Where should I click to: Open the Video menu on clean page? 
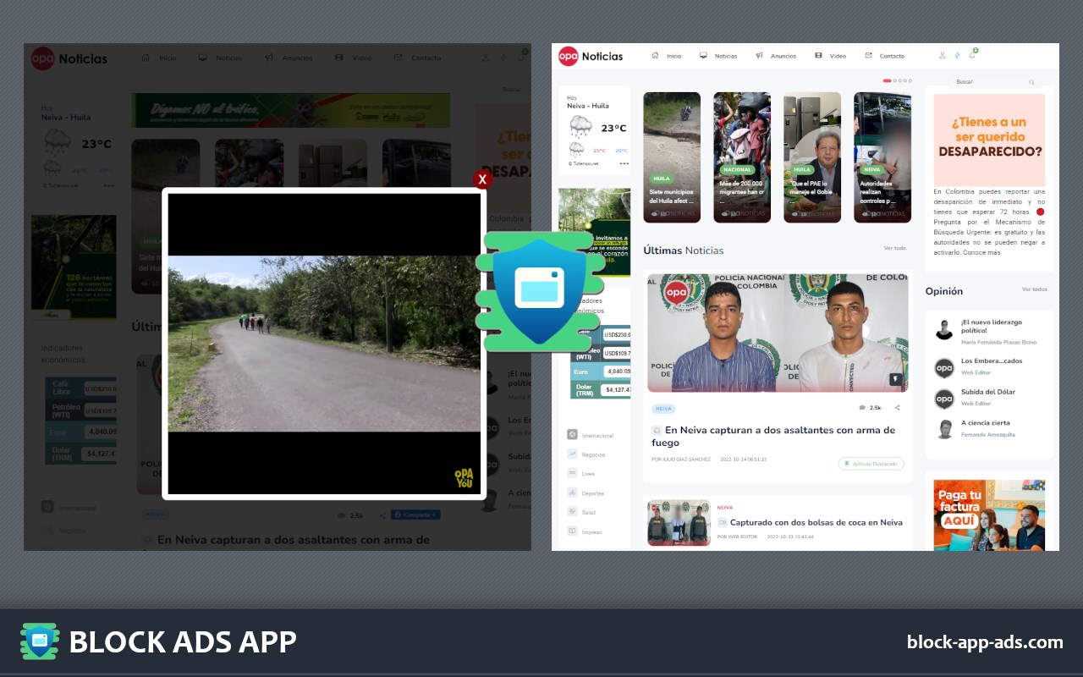pyautogui.click(x=838, y=56)
